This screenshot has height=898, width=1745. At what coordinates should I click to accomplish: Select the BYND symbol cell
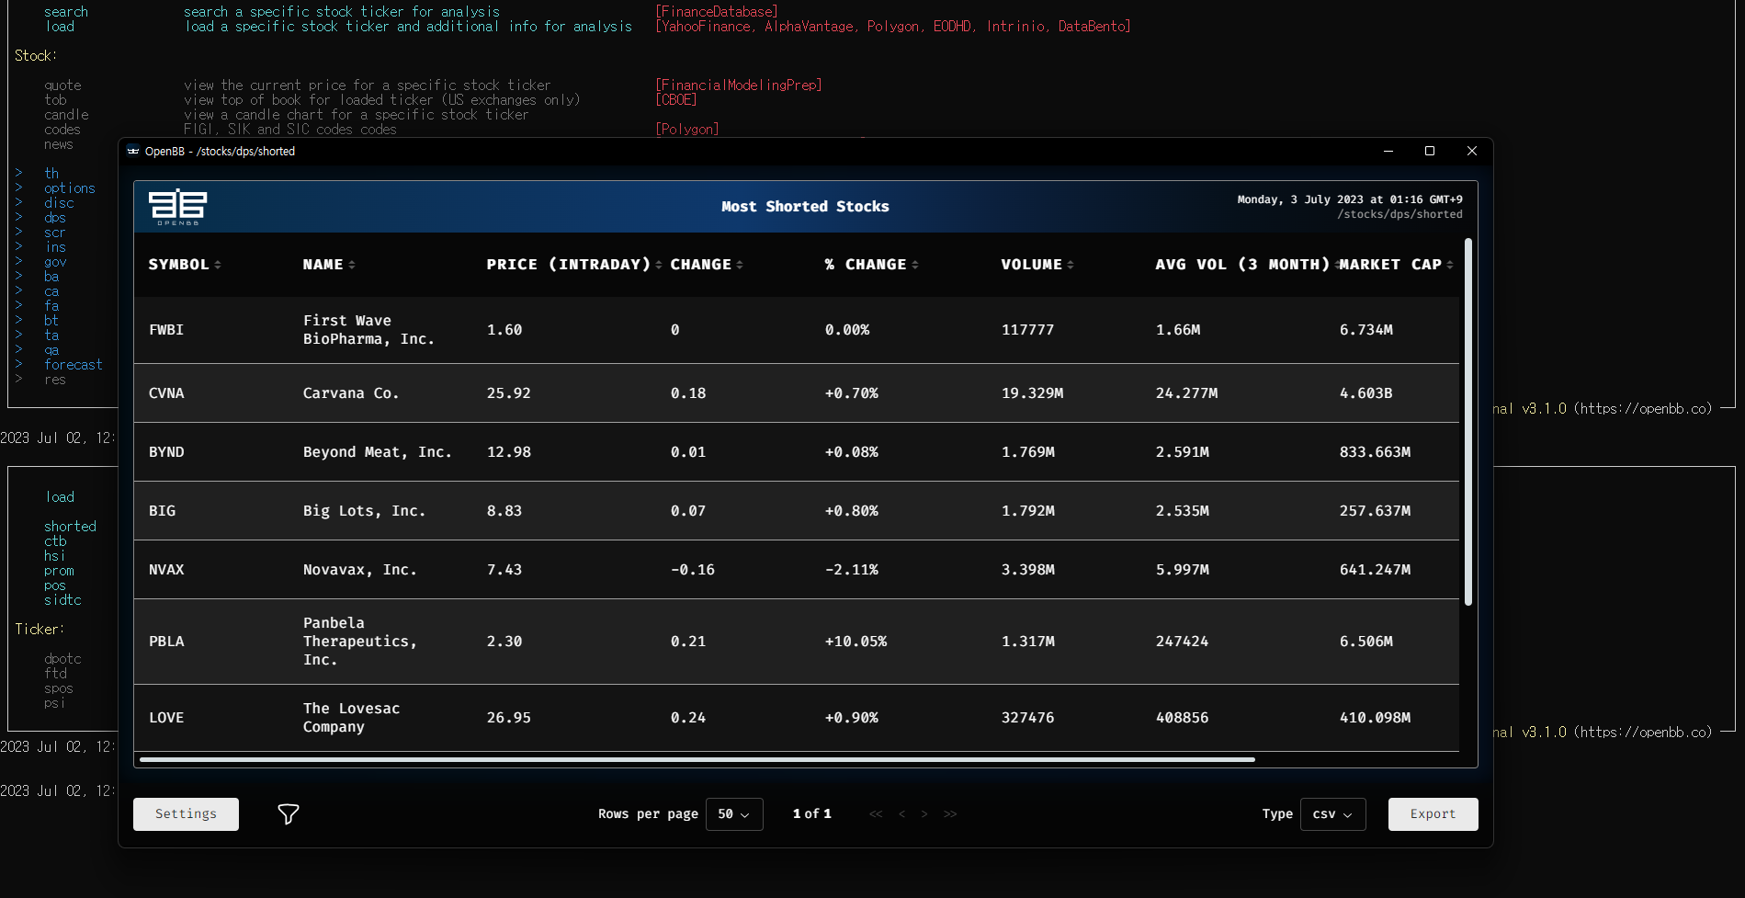166,452
